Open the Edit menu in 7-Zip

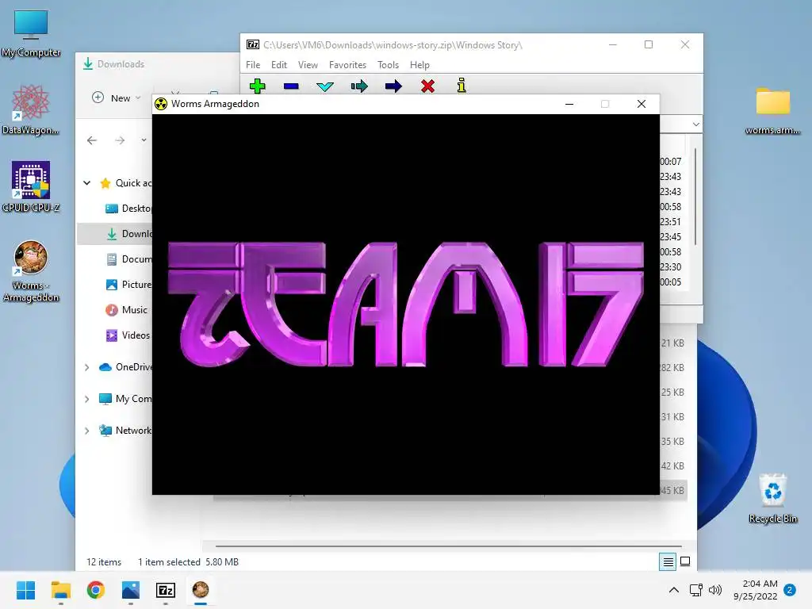(x=278, y=65)
